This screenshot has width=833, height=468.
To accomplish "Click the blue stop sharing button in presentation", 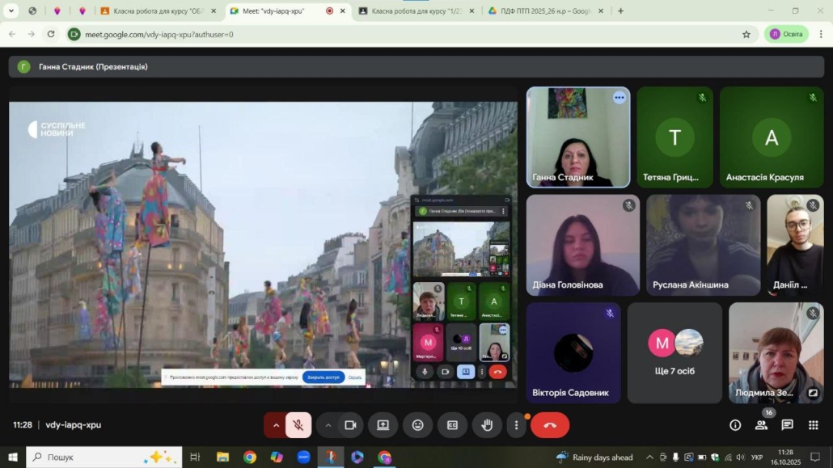I will pos(323,377).
